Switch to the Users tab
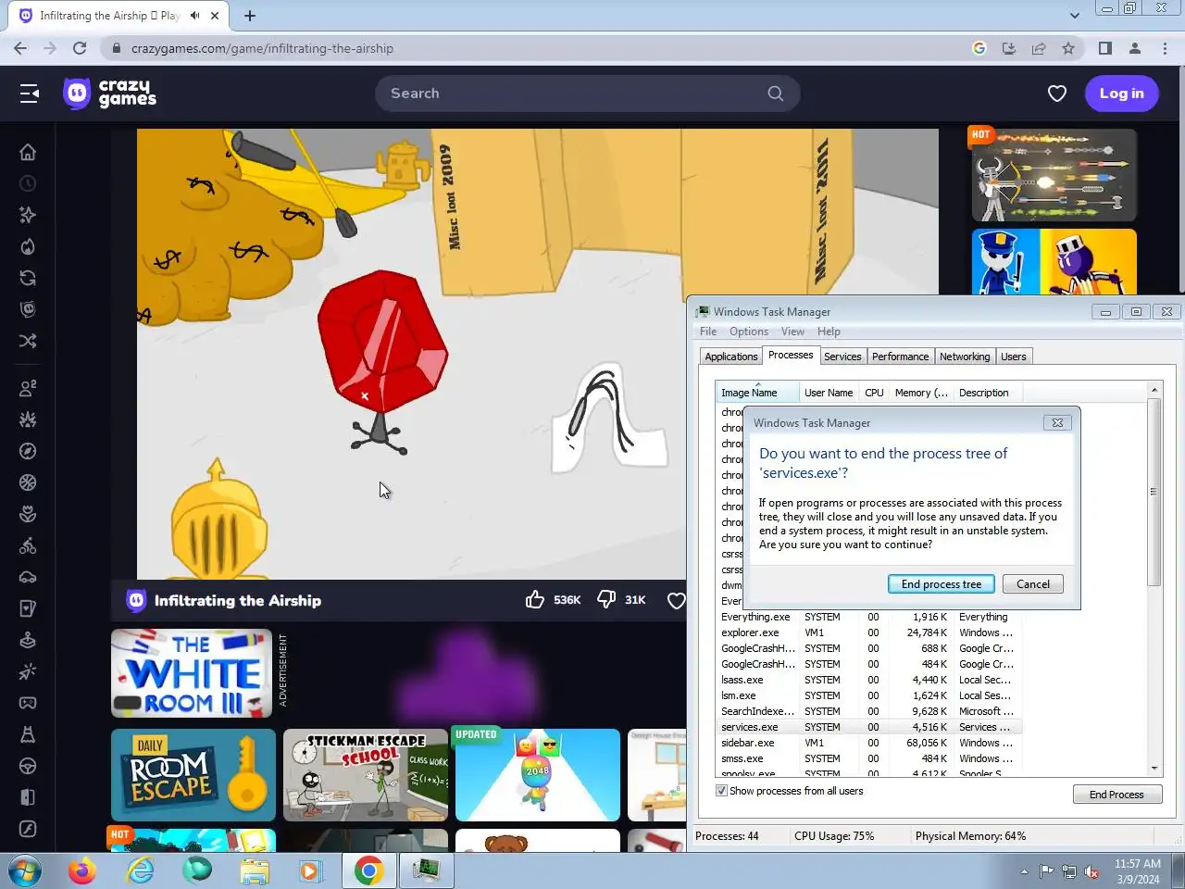 point(1014,357)
